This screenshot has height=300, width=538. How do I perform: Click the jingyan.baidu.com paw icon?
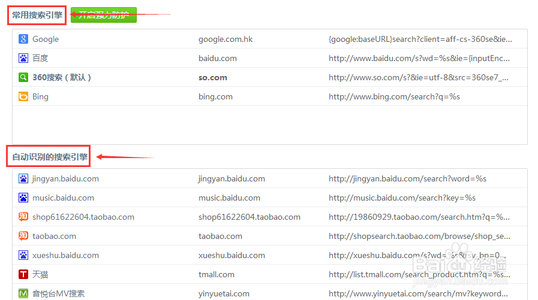pyautogui.click(x=23, y=179)
